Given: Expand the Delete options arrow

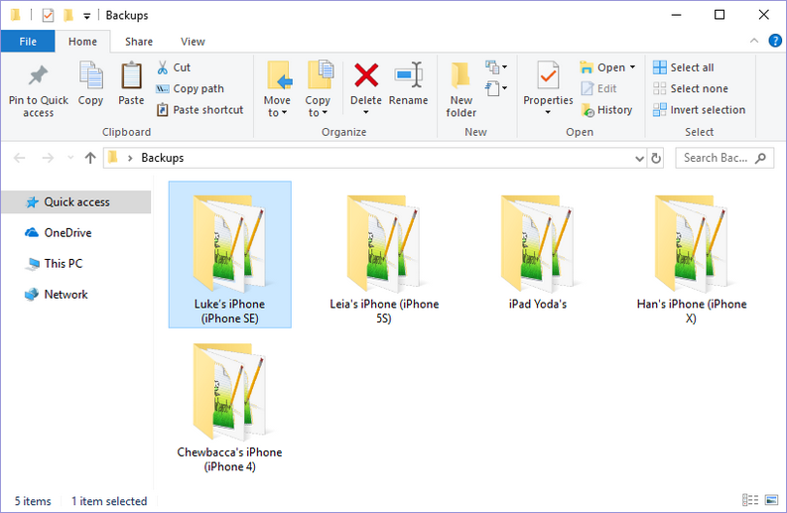Looking at the screenshot, I should pyautogui.click(x=366, y=112).
